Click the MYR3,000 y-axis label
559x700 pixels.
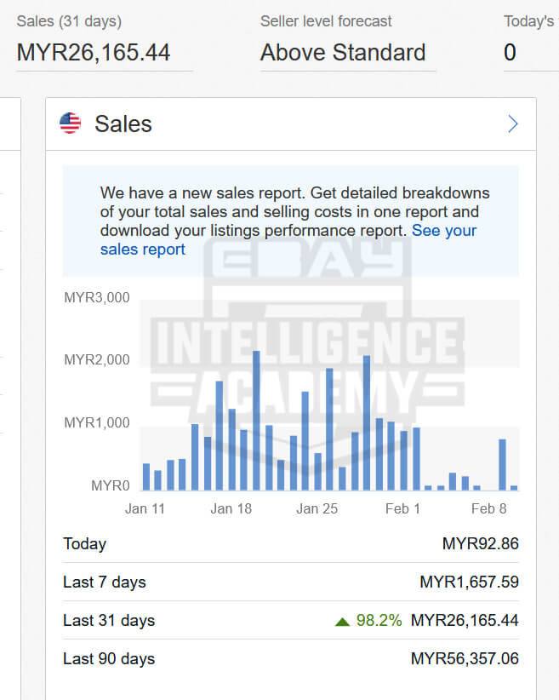click(97, 298)
